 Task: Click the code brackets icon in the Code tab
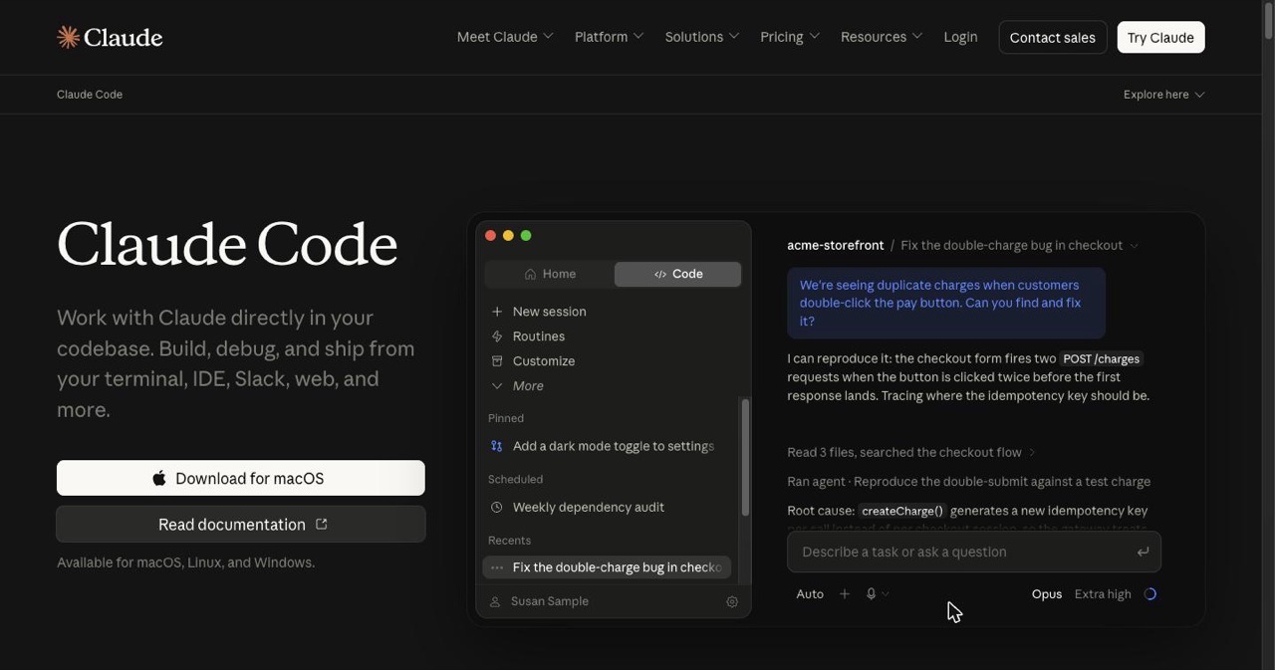coord(660,274)
